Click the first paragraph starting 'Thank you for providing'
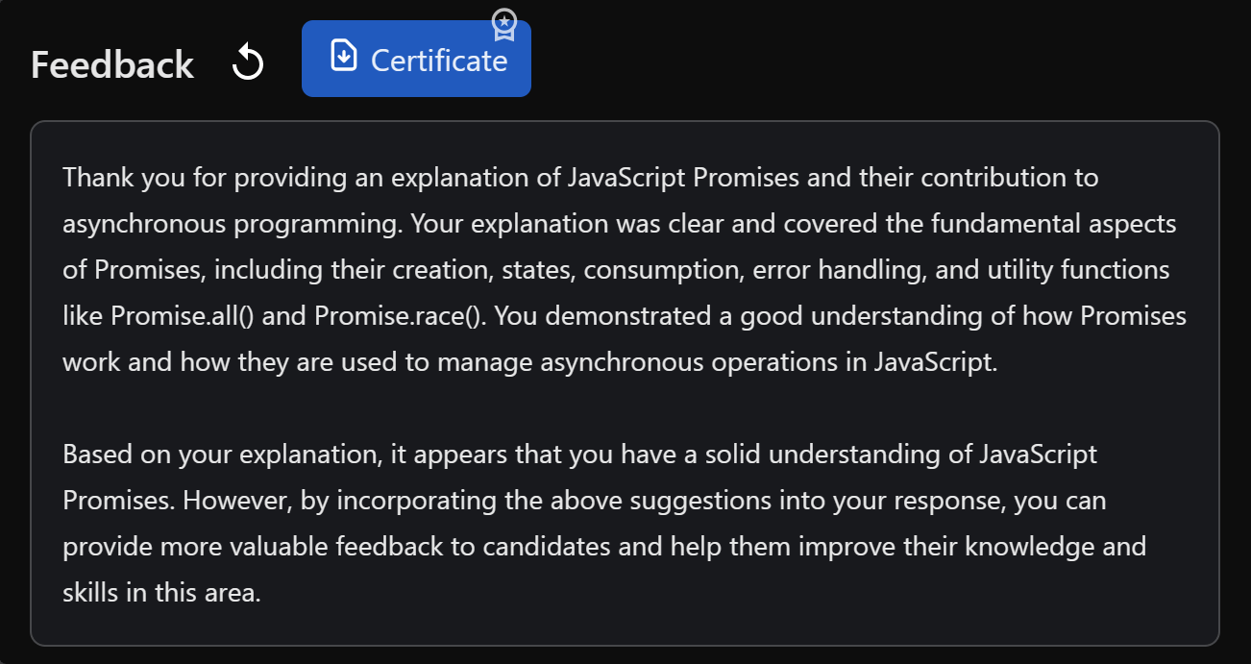Screen dimensions: 1251x664 pos(625,270)
